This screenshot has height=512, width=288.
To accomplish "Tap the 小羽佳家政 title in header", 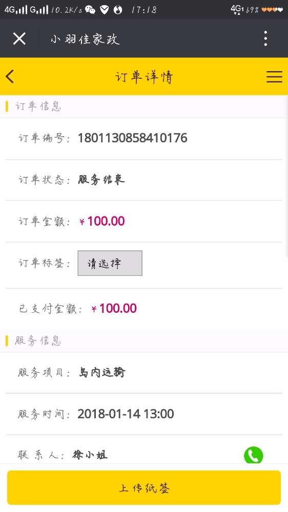I will pos(85,39).
